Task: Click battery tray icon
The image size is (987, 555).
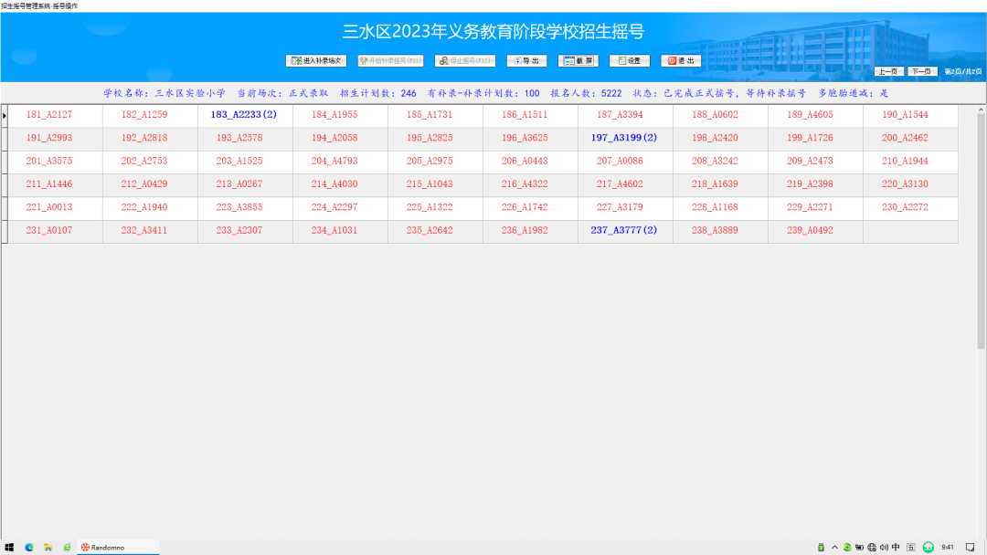Action: [x=859, y=548]
